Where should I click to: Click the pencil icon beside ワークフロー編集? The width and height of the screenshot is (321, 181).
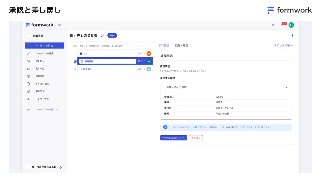(28, 54)
